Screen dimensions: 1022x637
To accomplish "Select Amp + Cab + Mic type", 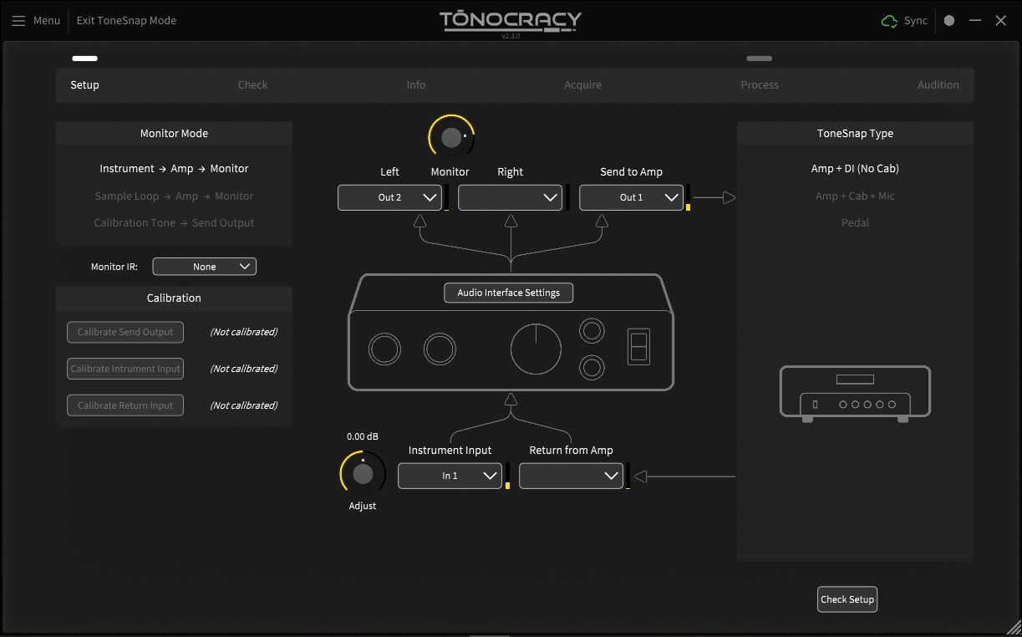I will coord(855,196).
